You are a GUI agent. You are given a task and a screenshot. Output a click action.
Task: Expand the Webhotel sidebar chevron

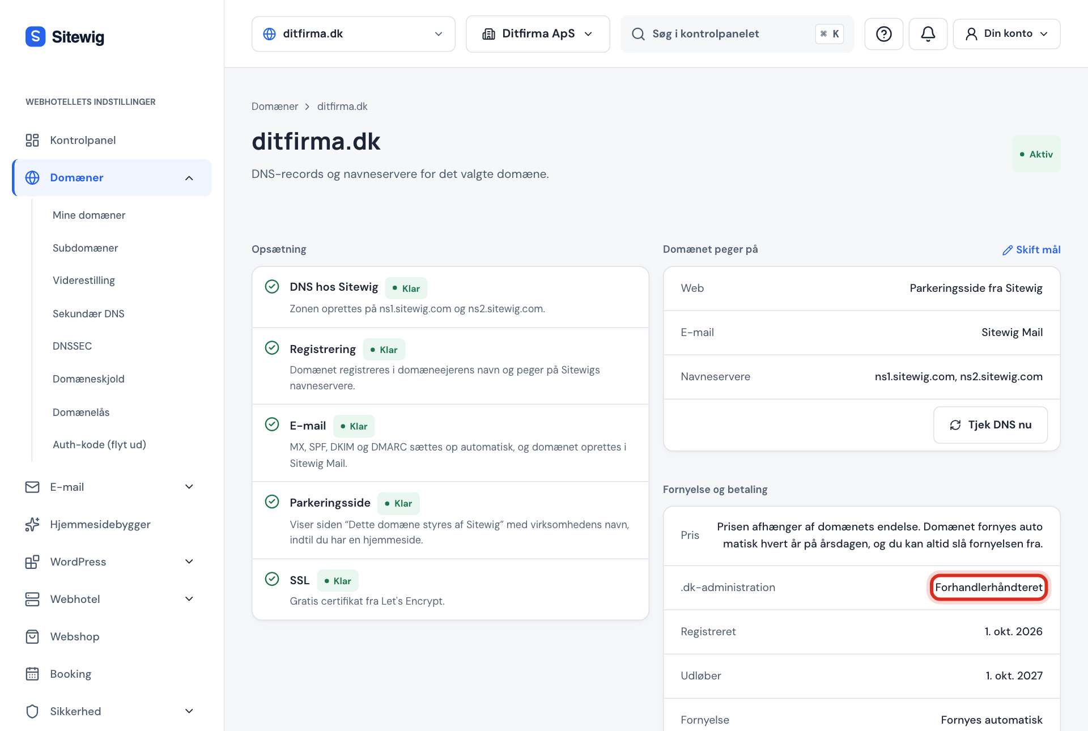[189, 599]
